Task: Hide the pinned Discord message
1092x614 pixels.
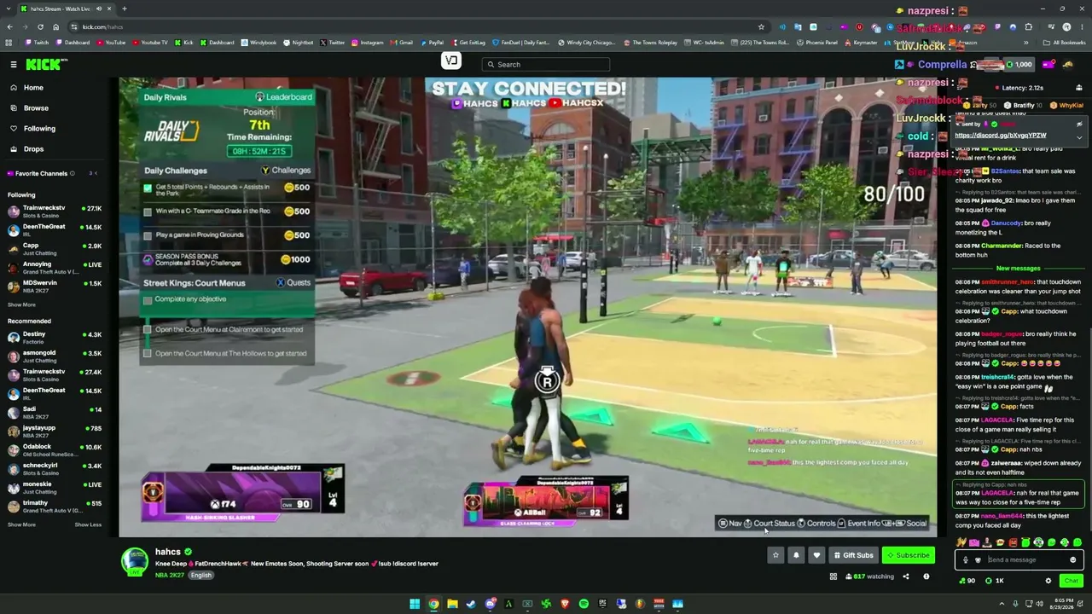Action: 1079,125
